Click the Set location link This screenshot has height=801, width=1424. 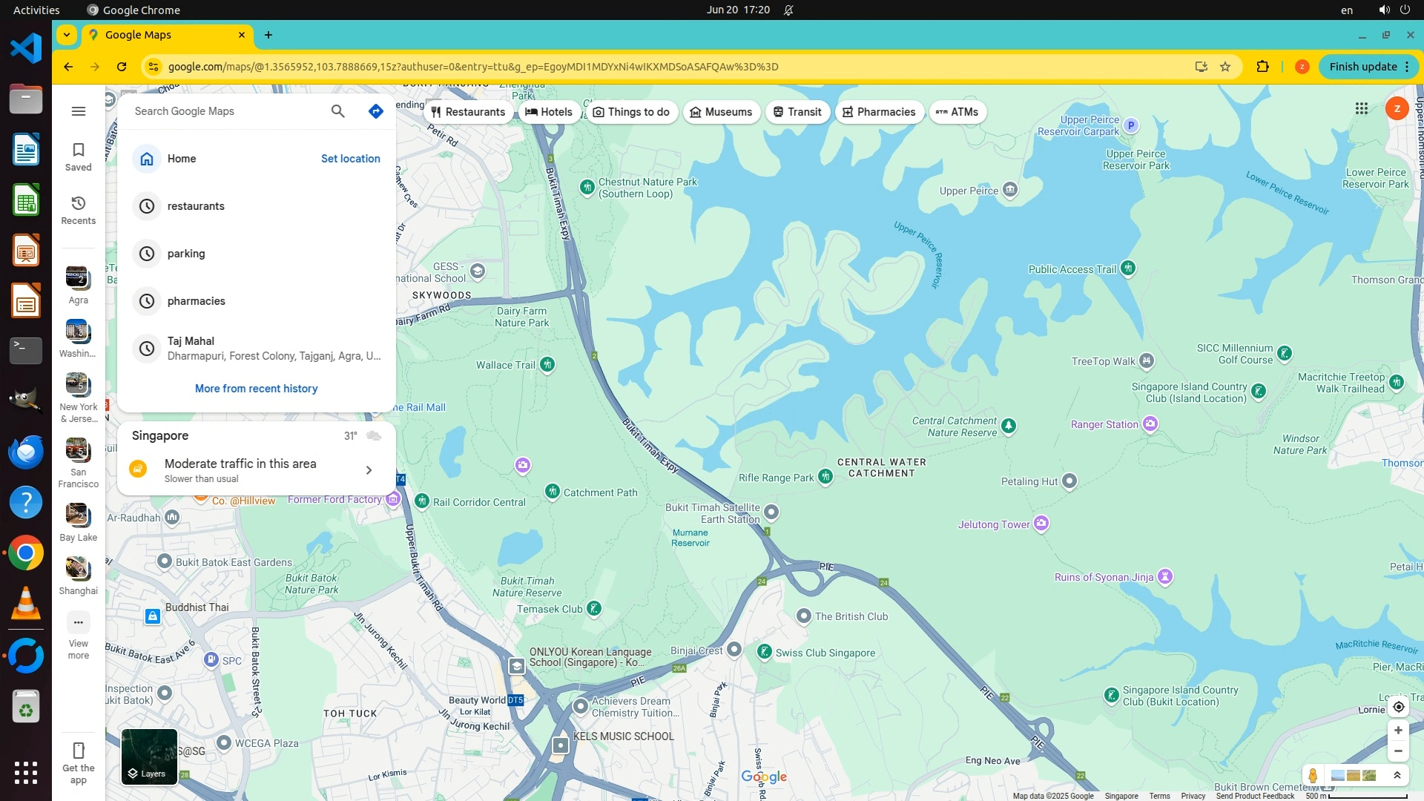pyautogui.click(x=350, y=159)
